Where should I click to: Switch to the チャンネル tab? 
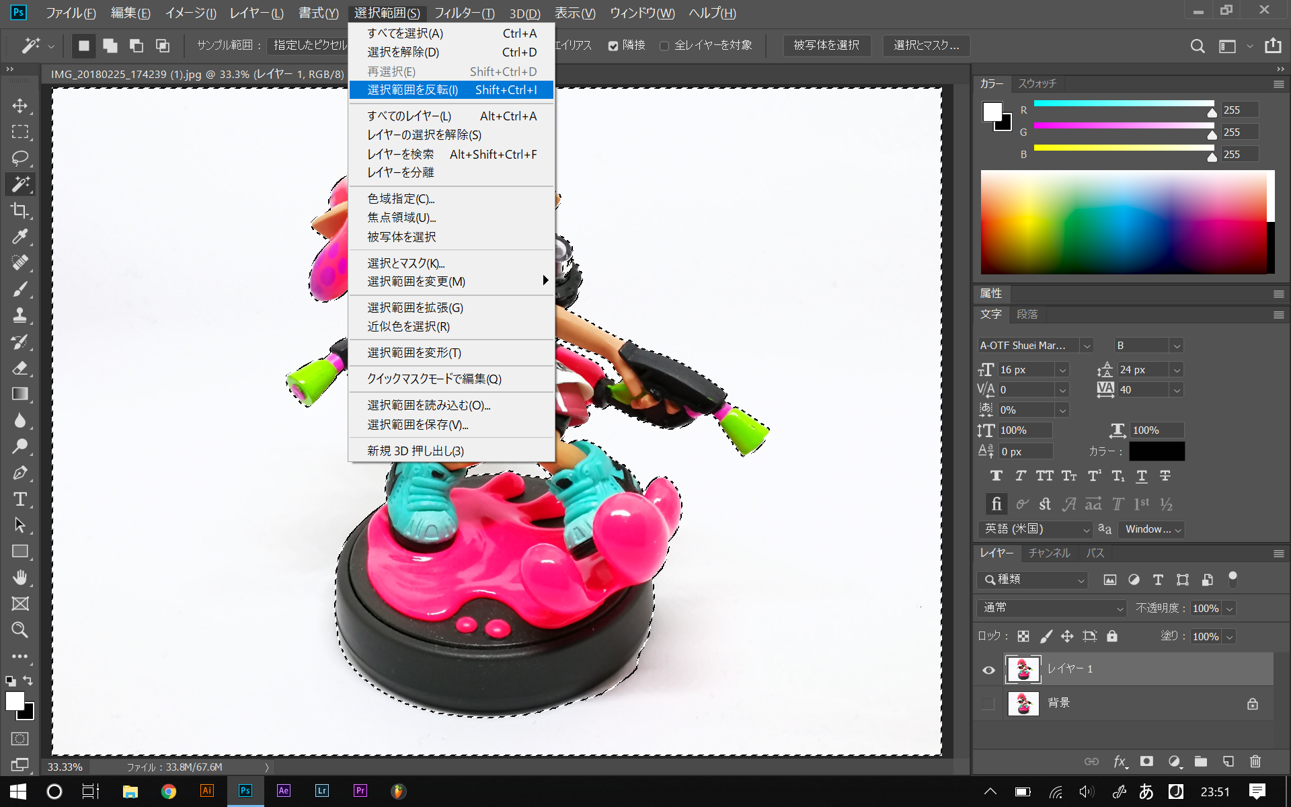(x=1049, y=553)
